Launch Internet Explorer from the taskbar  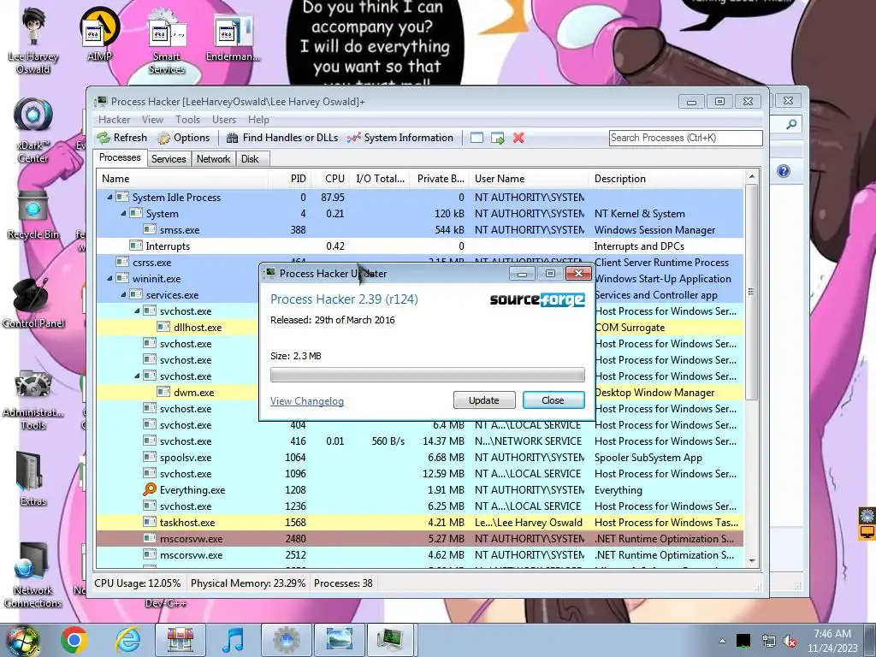[x=128, y=640]
